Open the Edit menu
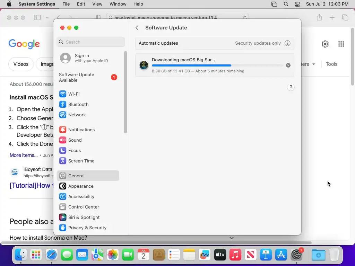 click(81, 4)
